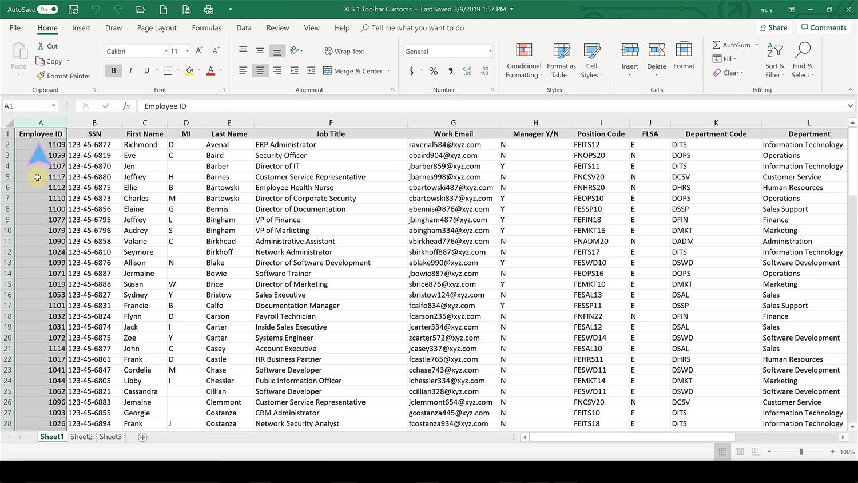This screenshot has width=858, height=483.
Task: Switch to the Formulas ribbon tab
Action: [206, 27]
